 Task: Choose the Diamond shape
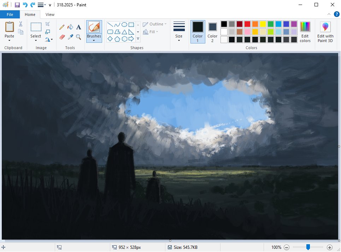point(110,39)
